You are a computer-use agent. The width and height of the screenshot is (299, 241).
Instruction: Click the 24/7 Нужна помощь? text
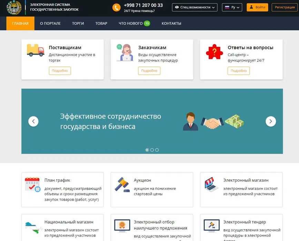coord(139,11)
